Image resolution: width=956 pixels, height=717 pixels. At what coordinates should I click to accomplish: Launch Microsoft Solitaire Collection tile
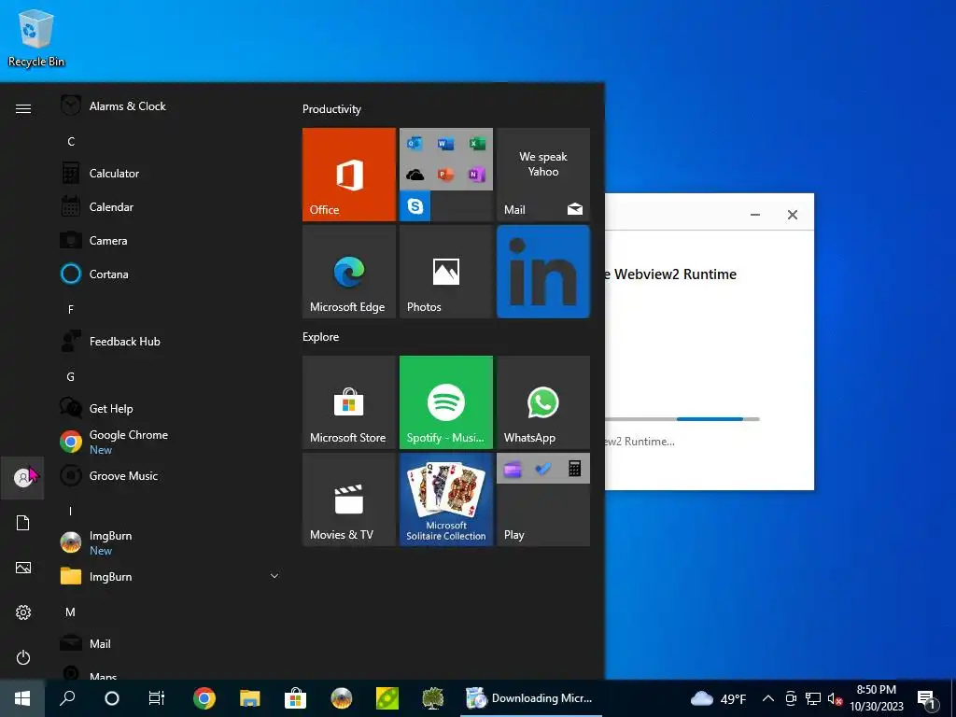(445, 499)
